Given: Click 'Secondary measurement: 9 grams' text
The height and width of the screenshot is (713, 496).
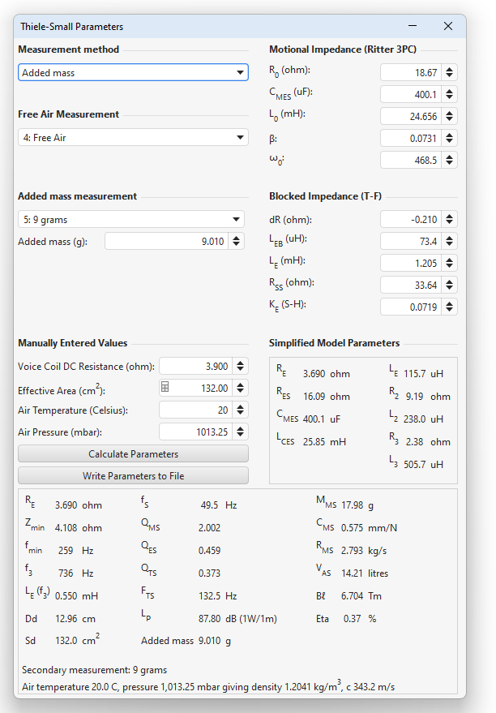Looking at the screenshot, I should click(x=95, y=670).
